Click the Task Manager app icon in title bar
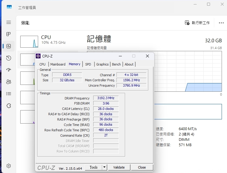Viewport: 227px width, 173px height. 9,7
